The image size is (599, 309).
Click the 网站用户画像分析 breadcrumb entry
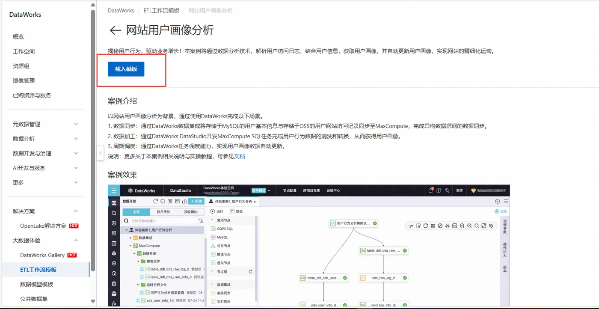pos(211,10)
